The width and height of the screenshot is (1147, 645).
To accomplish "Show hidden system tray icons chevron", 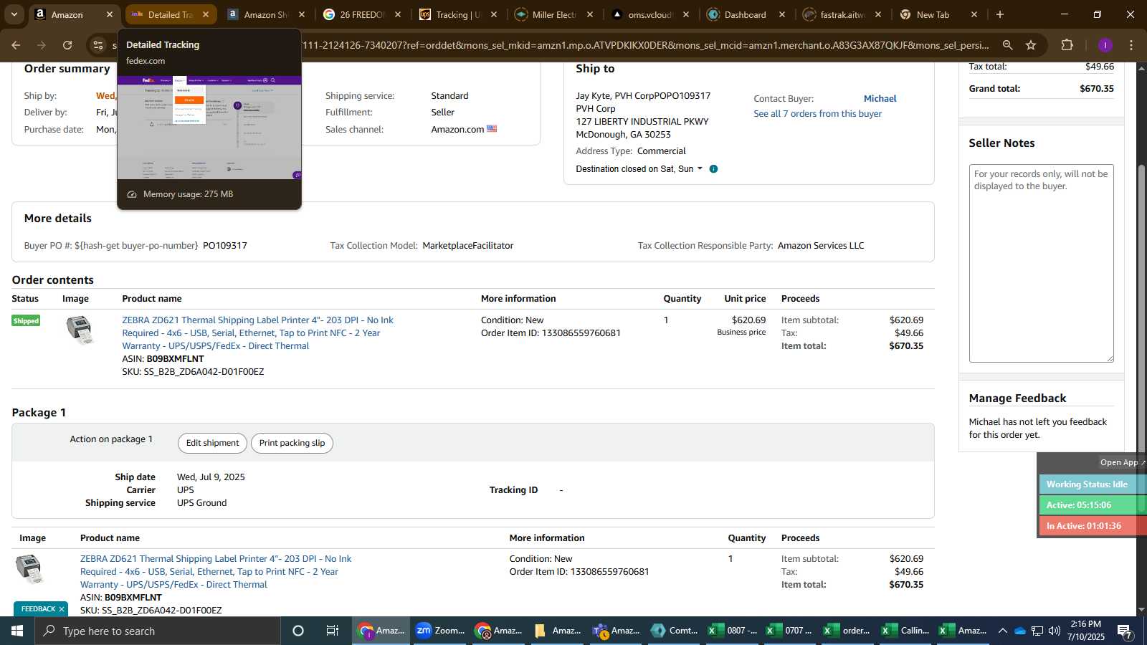I will point(1002,631).
